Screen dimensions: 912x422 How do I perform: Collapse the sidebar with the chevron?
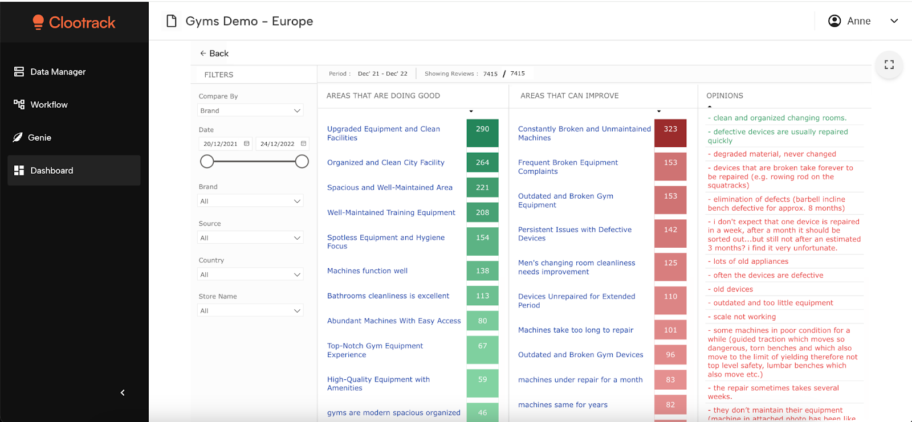(123, 393)
